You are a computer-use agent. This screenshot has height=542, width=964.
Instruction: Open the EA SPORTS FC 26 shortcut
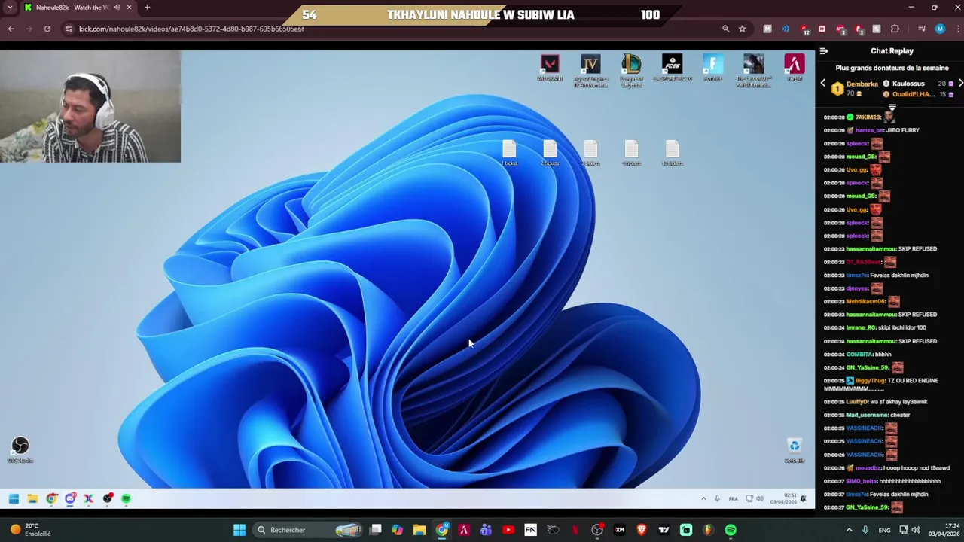click(x=672, y=67)
